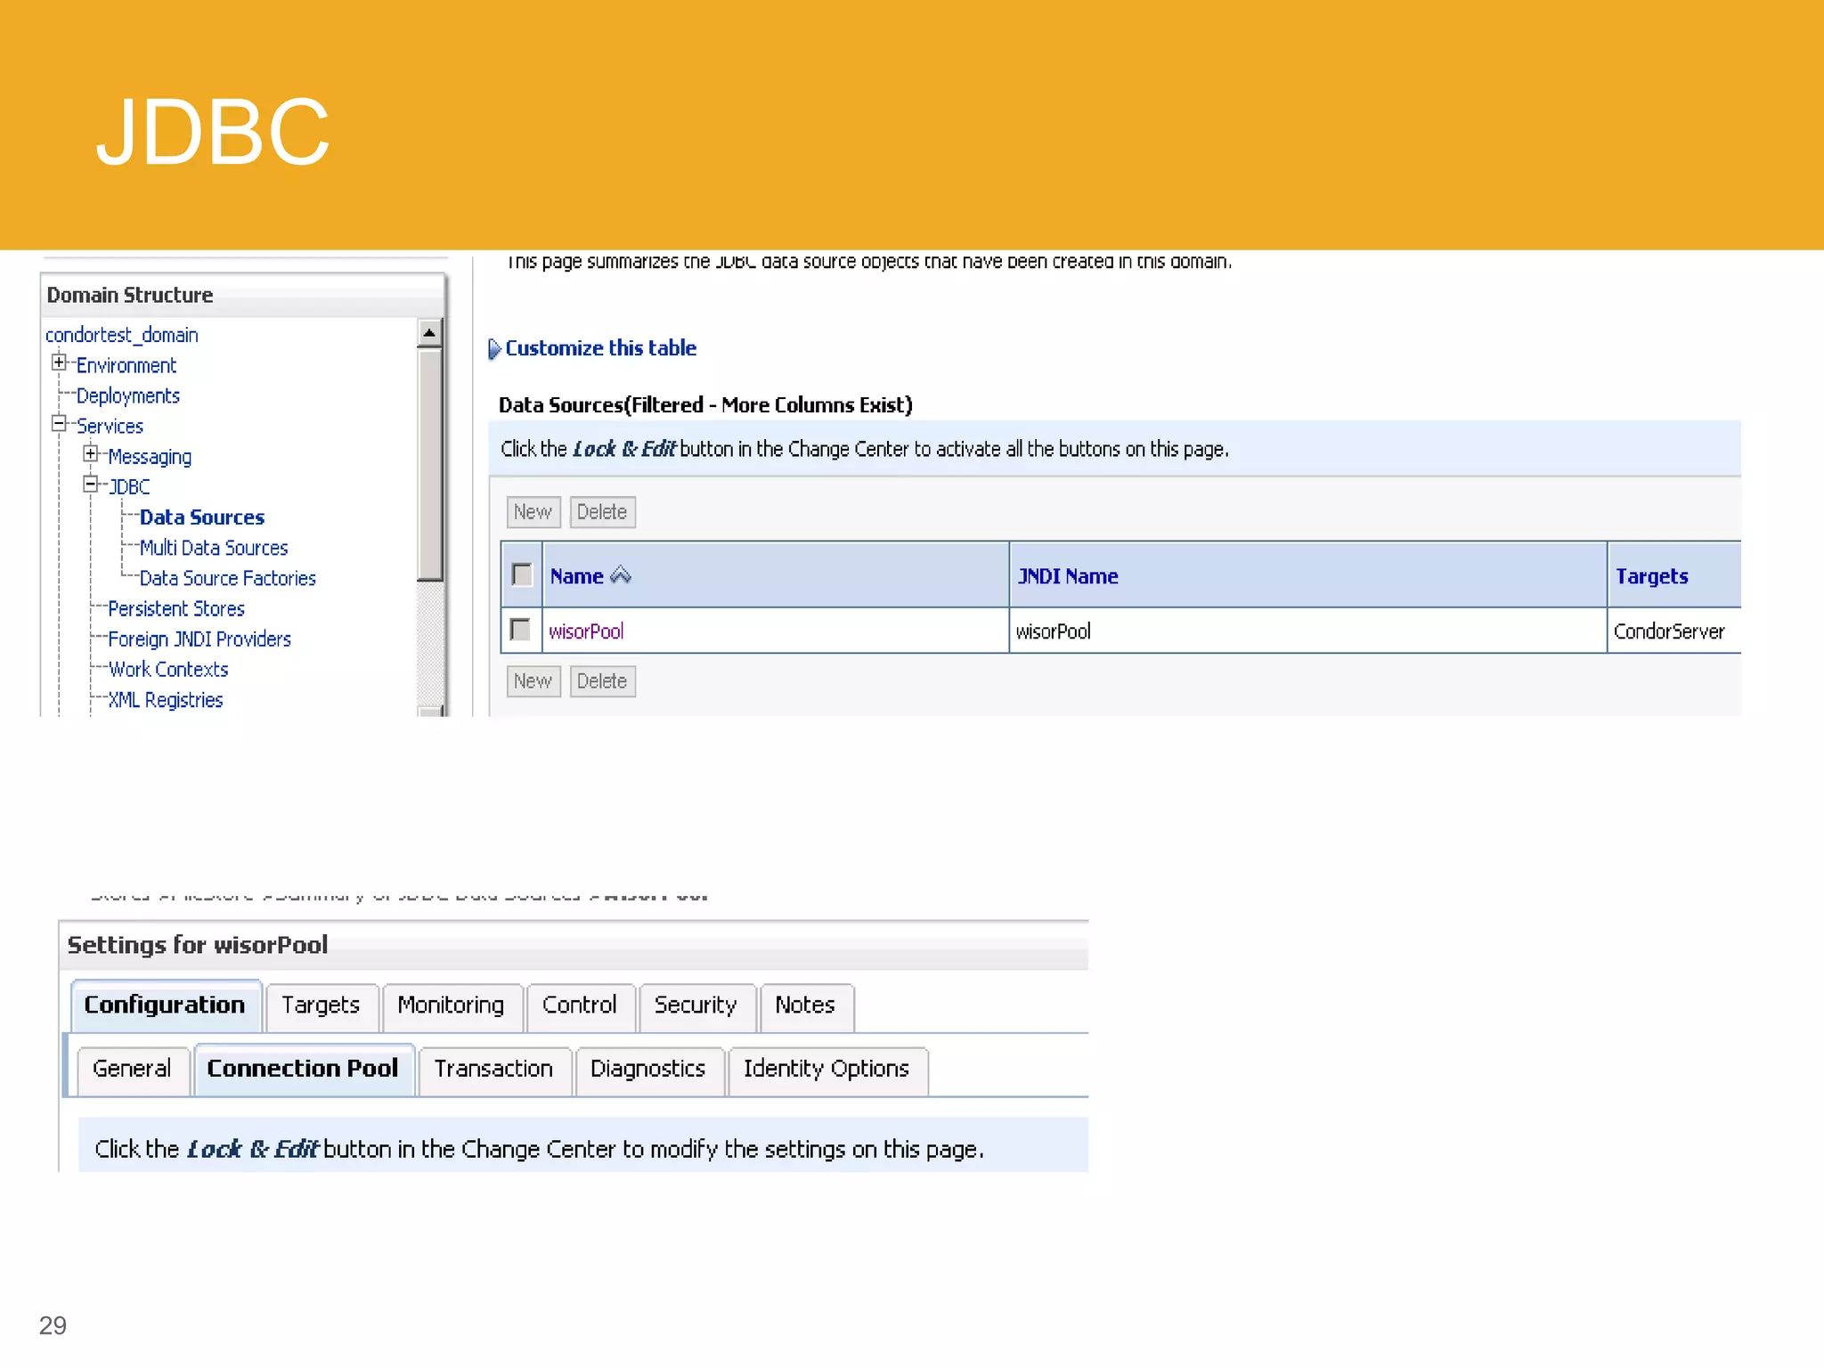Open the Connection Pool sub-tab
The image size is (1824, 1368).
pos(304,1069)
